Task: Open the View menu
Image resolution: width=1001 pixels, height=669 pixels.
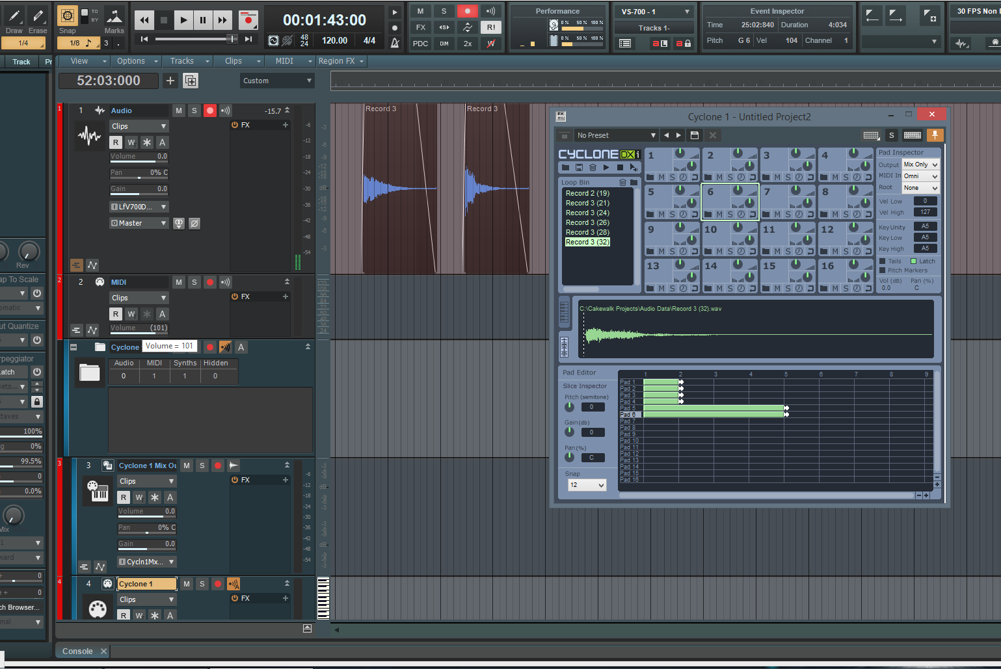Action: pyautogui.click(x=84, y=61)
